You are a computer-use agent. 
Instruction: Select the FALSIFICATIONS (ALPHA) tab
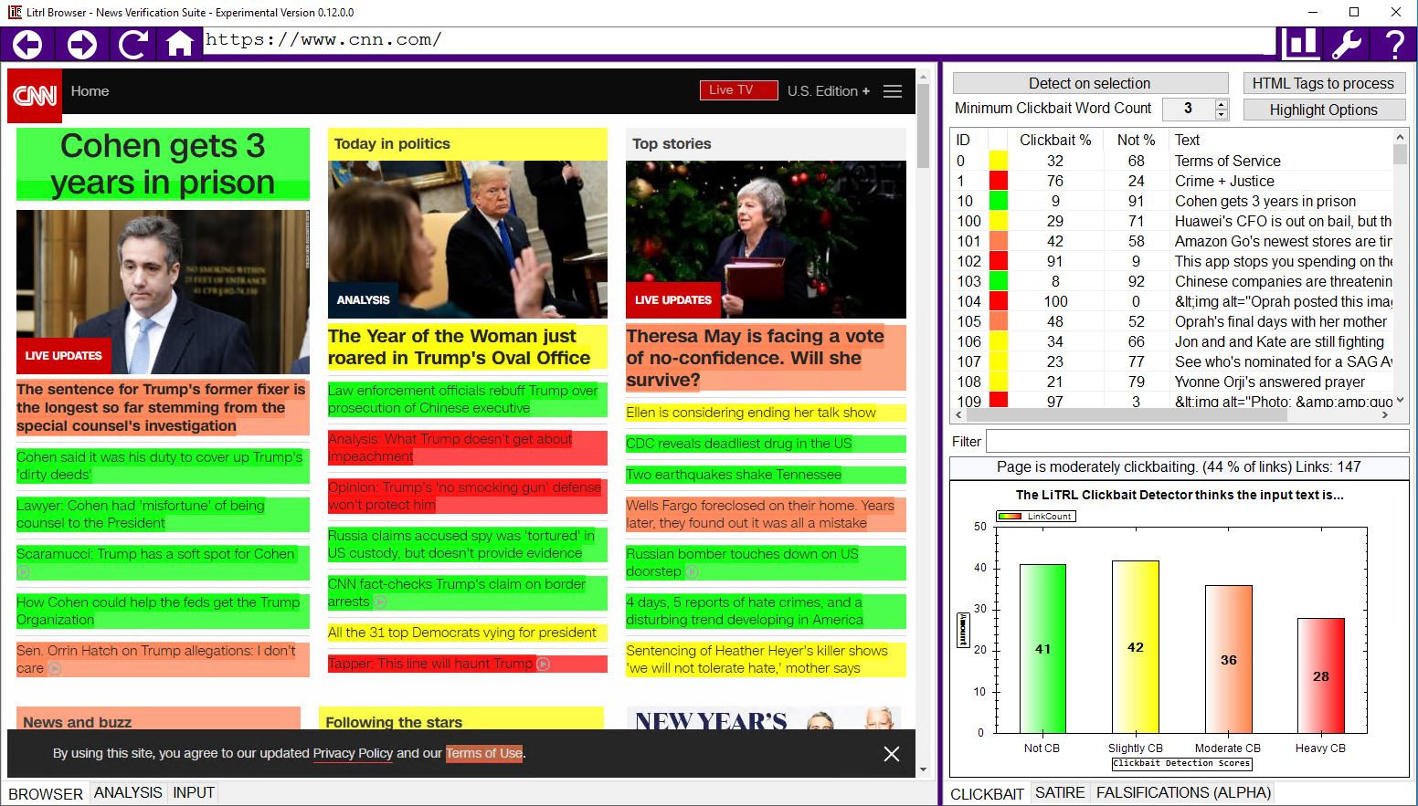point(1183,792)
